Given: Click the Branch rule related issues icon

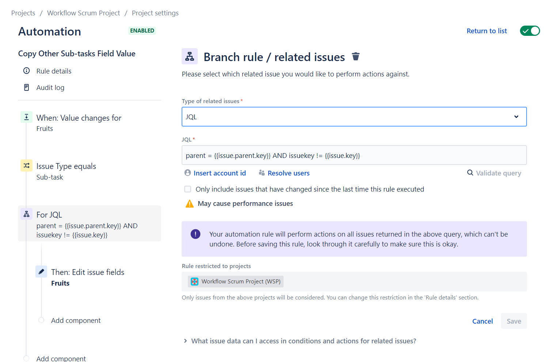Looking at the screenshot, I should (x=190, y=56).
